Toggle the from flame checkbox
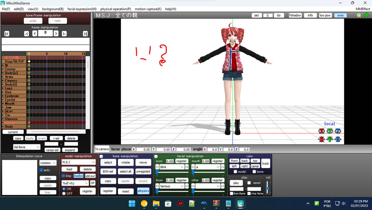 coord(232,194)
